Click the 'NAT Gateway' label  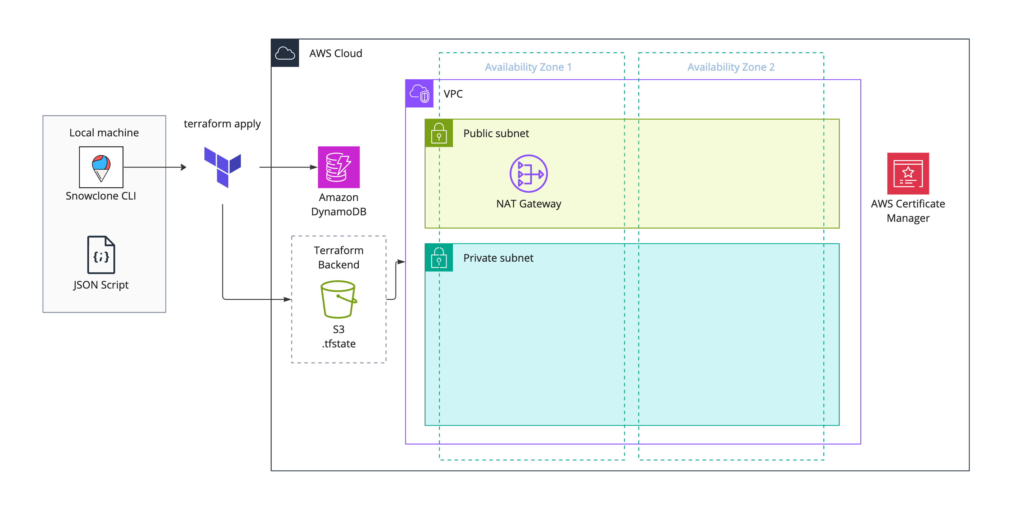point(529,204)
